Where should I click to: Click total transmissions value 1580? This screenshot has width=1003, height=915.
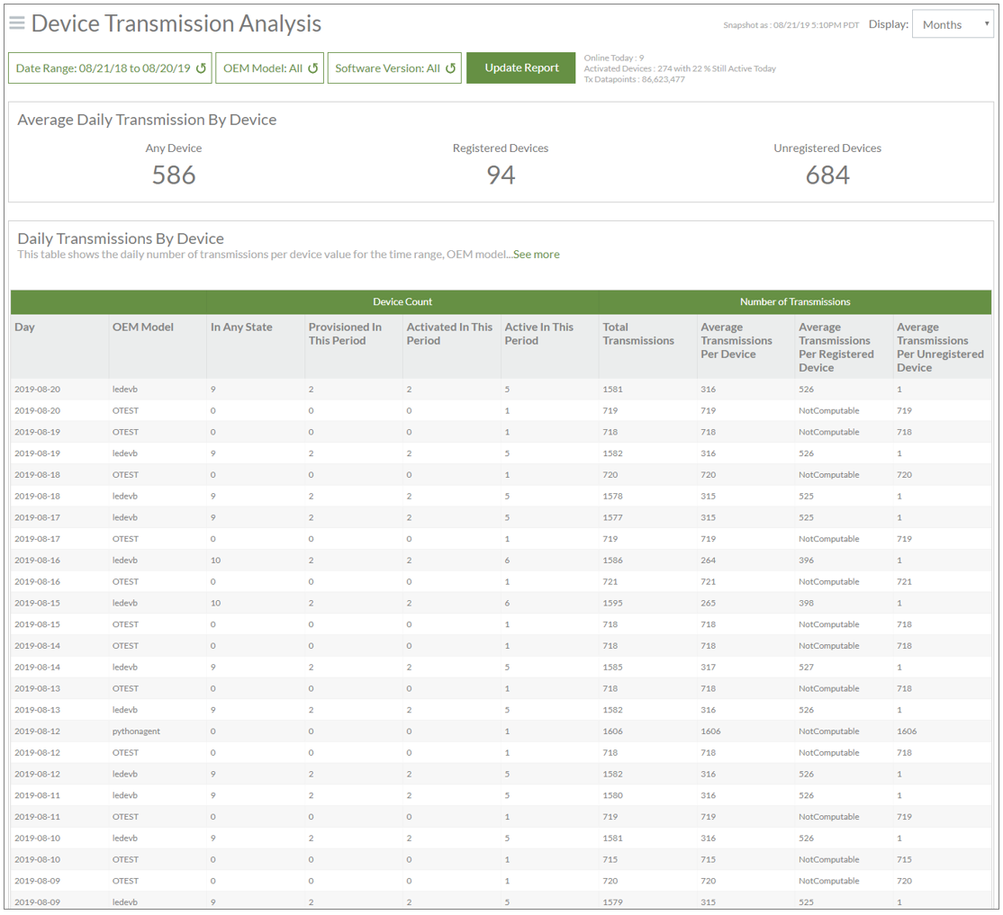[x=612, y=795]
